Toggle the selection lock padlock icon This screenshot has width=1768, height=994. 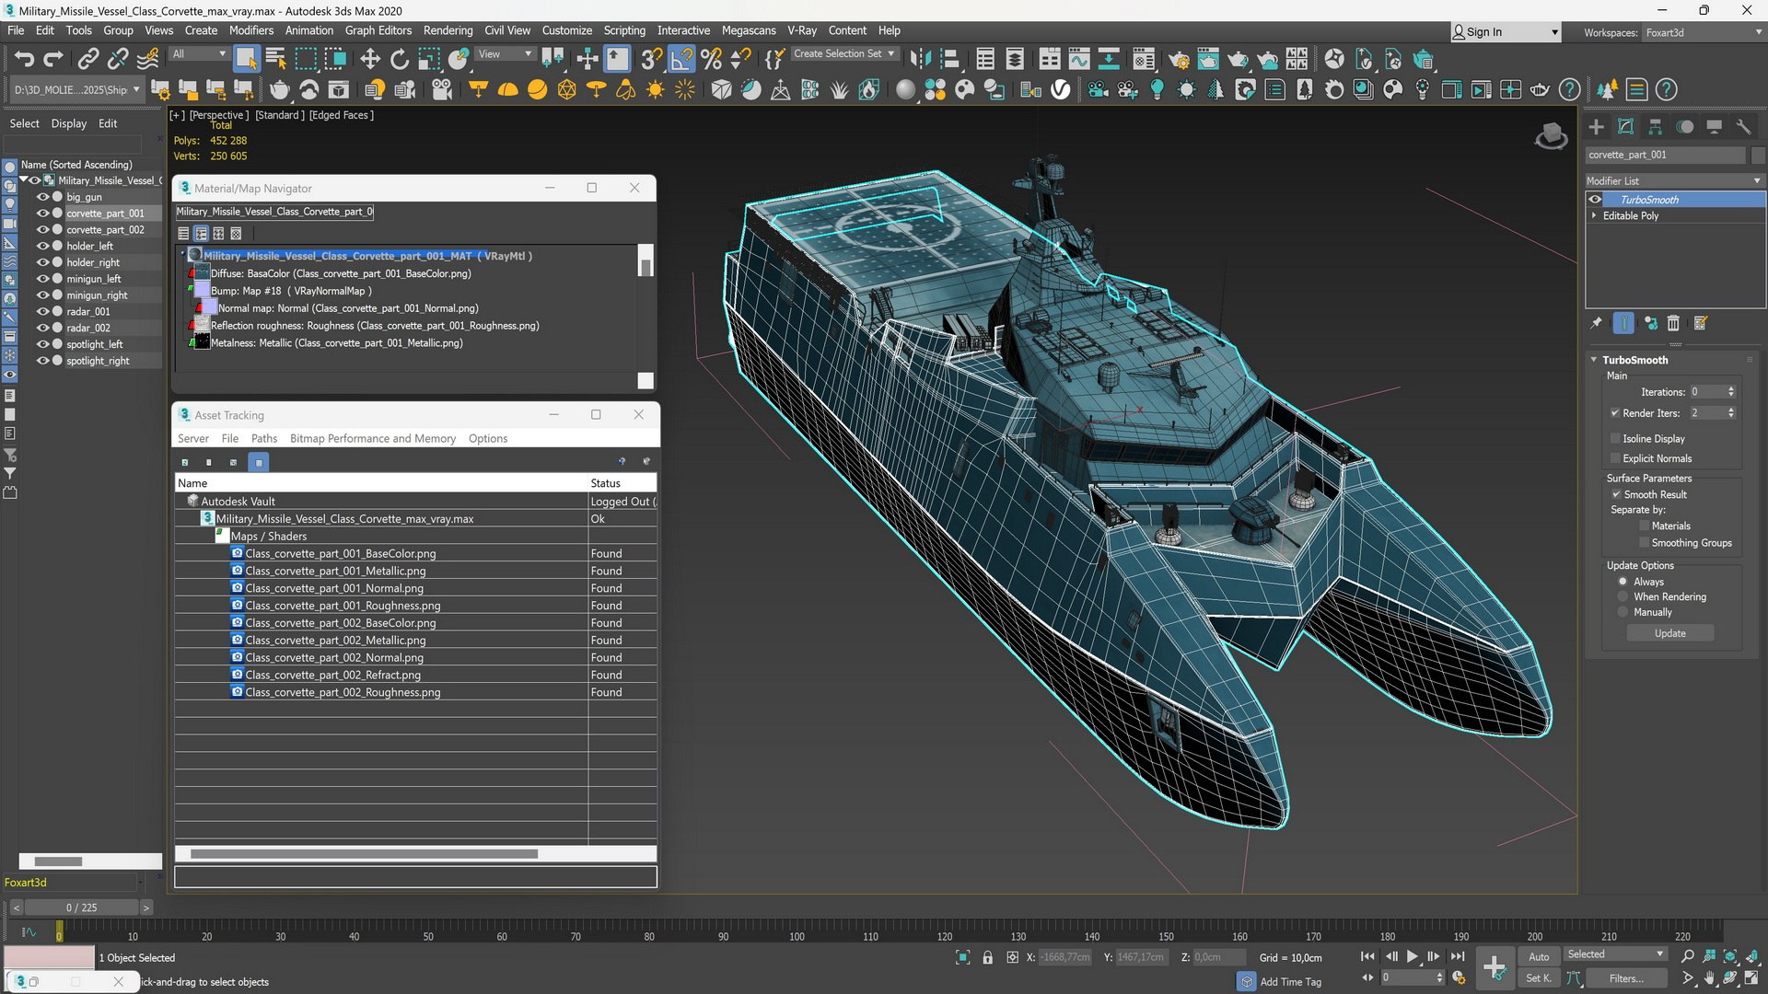pos(988,957)
